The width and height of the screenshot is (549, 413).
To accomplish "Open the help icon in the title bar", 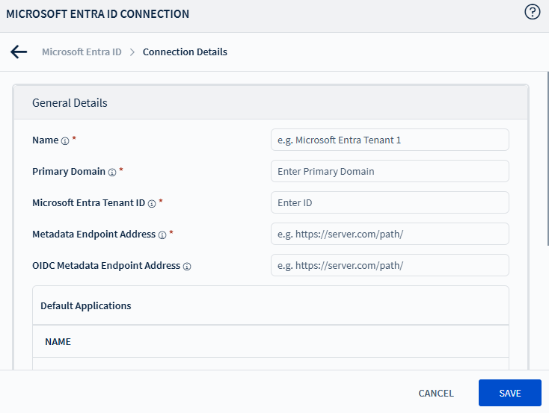I will [x=533, y=13].
